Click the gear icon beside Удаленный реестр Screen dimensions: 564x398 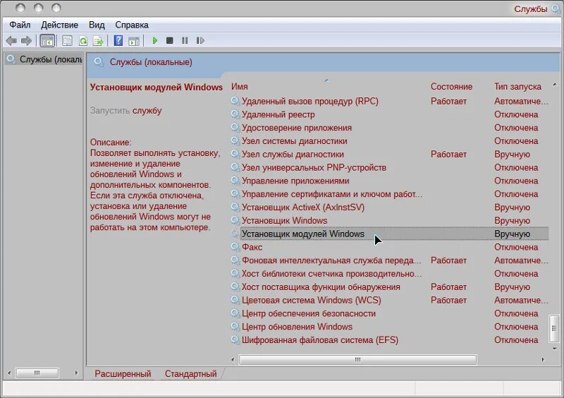[x=235, y=114]
